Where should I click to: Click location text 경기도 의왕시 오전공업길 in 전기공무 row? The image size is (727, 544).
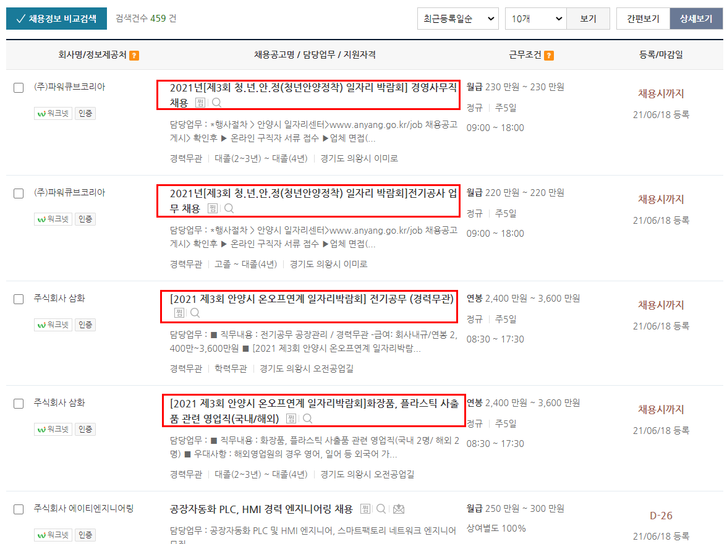point(307,368)
